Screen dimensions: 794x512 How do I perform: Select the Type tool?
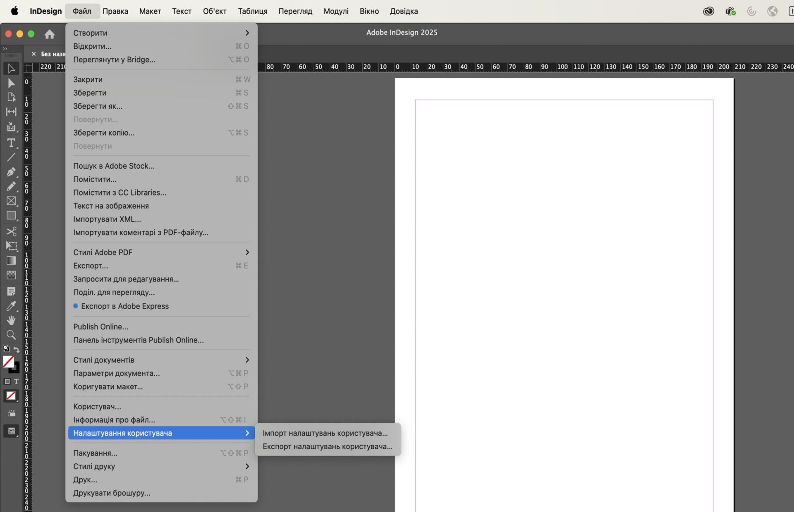tap(11, 143)
